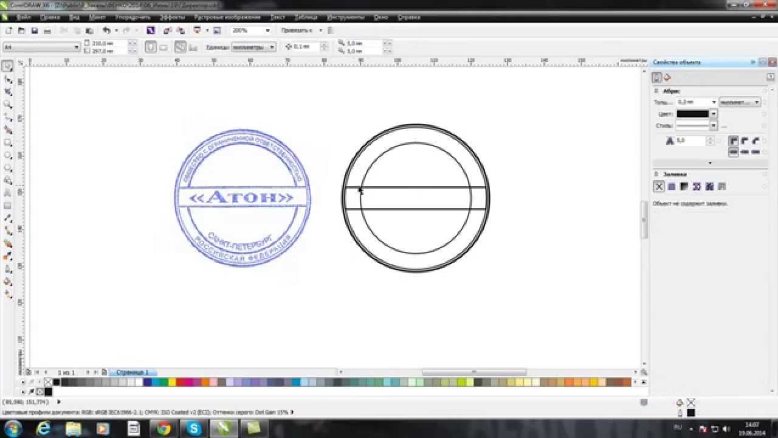Click the Import toolbar icon

tap(168, 30)
